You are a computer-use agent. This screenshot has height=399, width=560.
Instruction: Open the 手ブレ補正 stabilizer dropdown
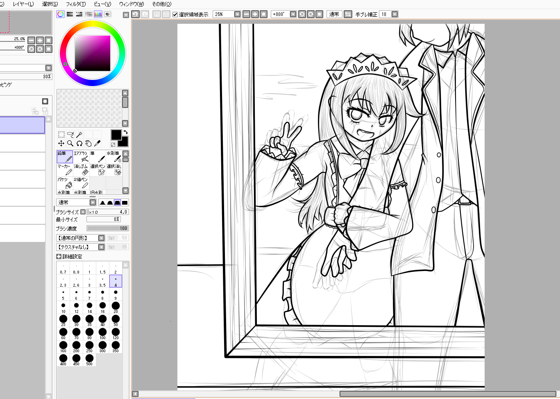pos(394,14)
